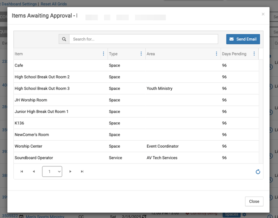This screenshot has height=218, width=278.
Task: Click the search magnifier icon
Action: coord(64,39)
